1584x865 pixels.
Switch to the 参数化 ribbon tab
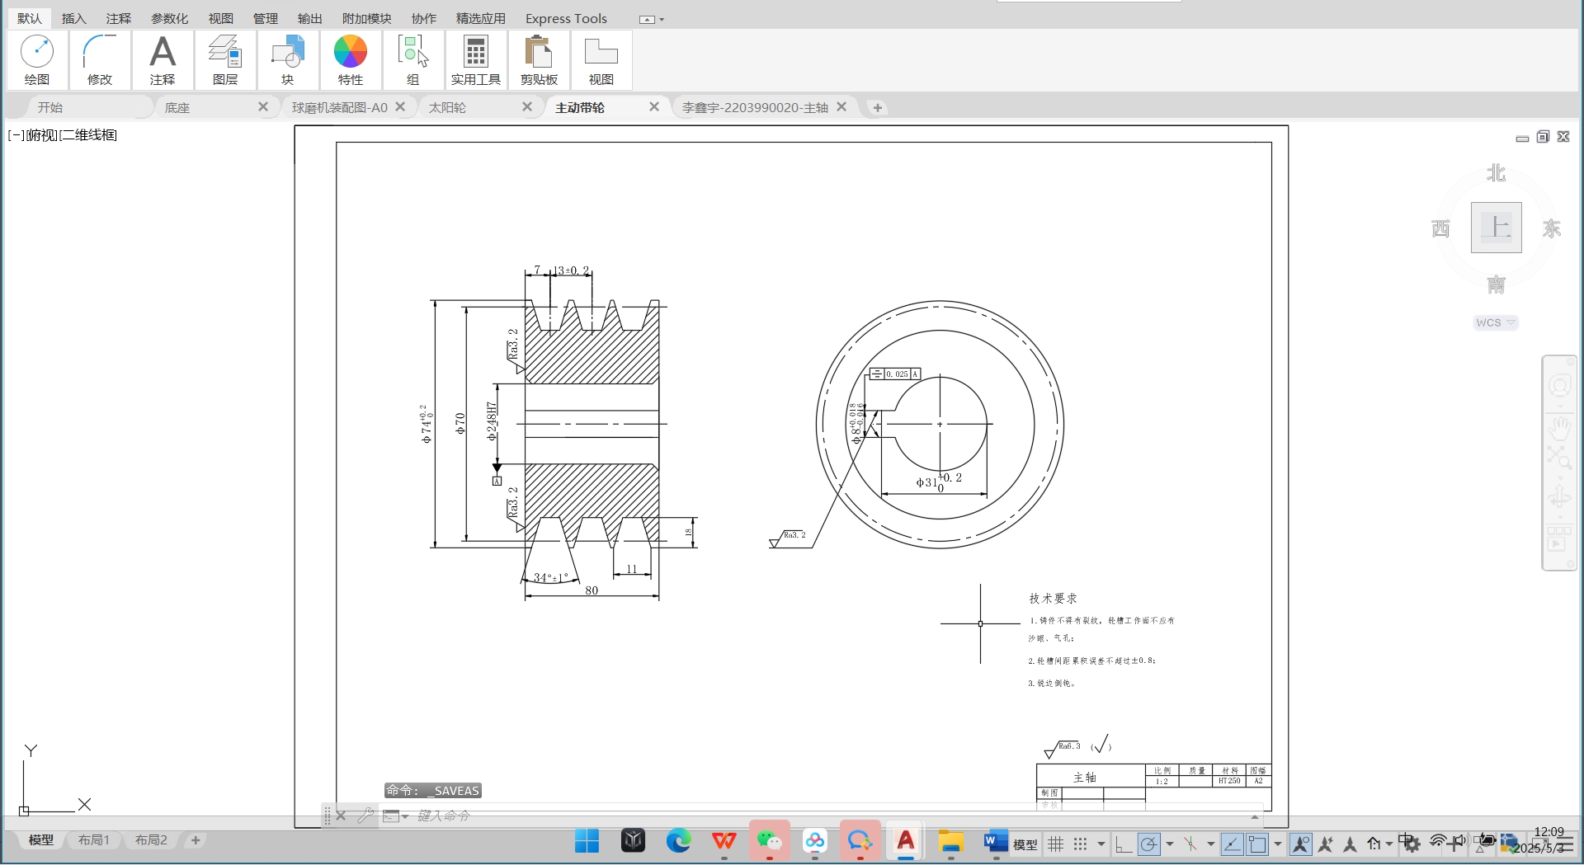tap(170, 18)
